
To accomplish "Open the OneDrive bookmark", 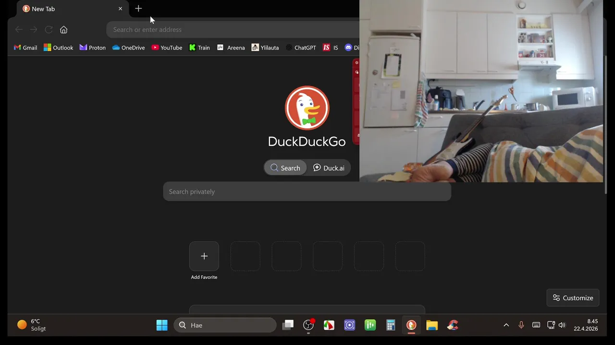I will click(x=128, y=47).
